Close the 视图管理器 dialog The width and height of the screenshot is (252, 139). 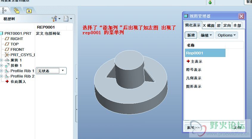tap(241, 16)
